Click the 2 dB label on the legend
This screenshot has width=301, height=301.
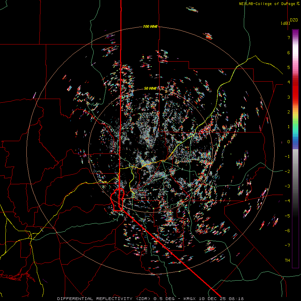click(x=289, y=112)
